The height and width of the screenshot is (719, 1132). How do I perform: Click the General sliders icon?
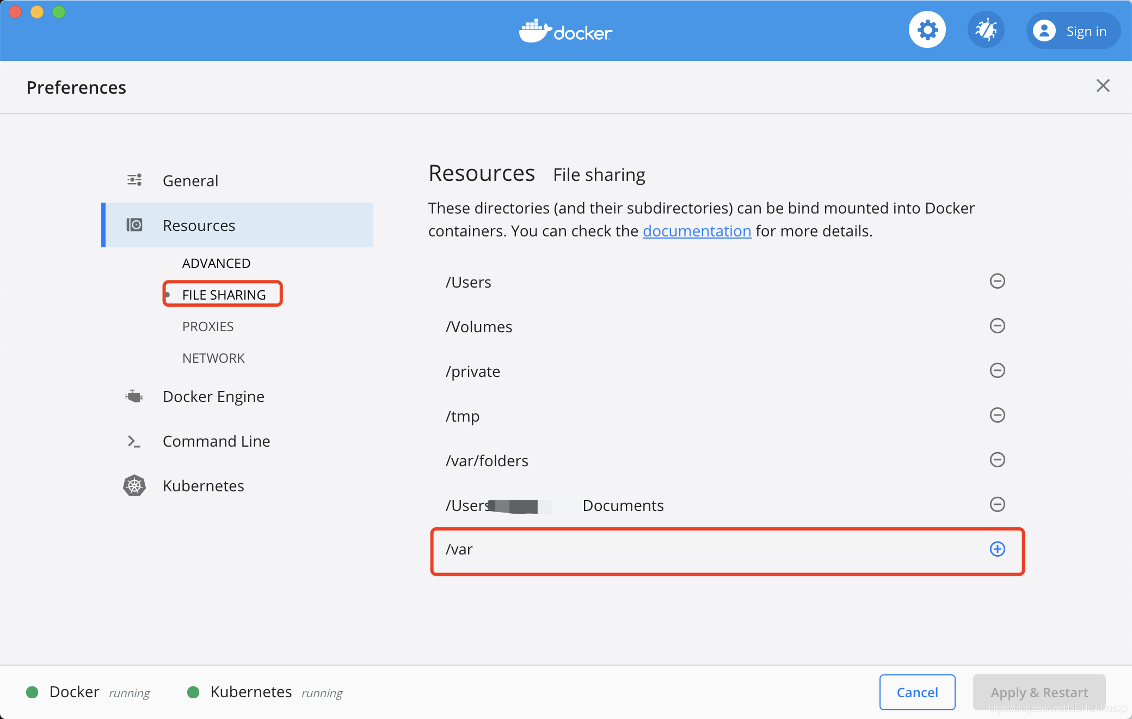pos(134,180)
